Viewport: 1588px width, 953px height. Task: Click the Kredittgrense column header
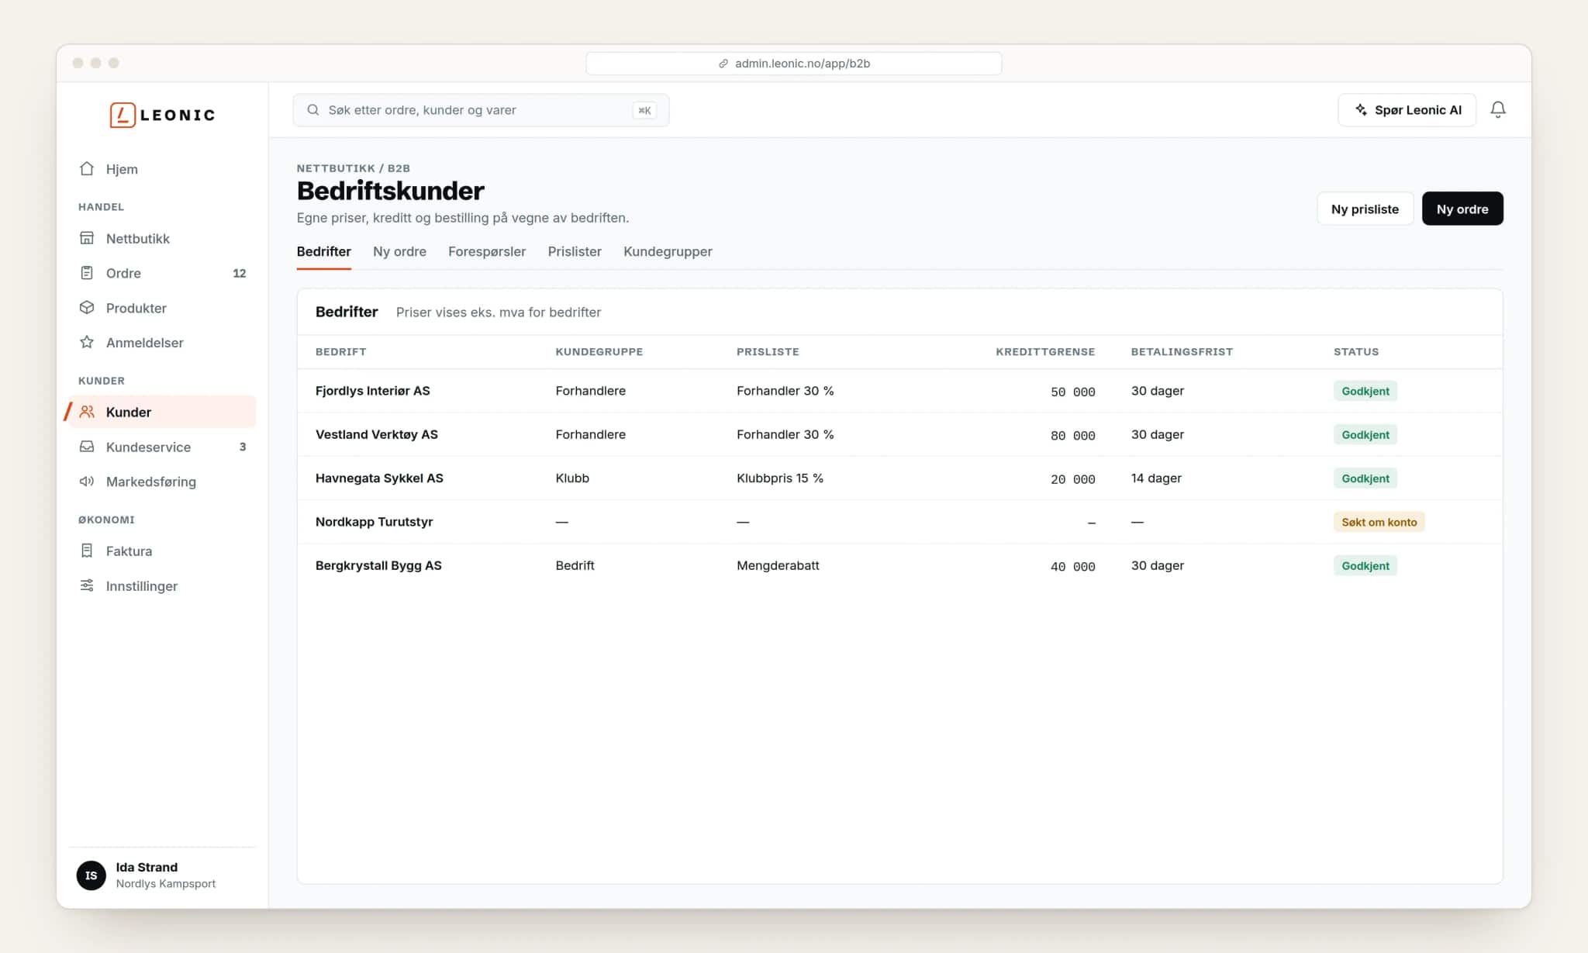click(1045, 351)
